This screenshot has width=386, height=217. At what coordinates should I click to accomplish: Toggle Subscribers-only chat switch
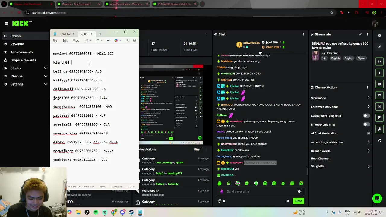coord(366,116)
